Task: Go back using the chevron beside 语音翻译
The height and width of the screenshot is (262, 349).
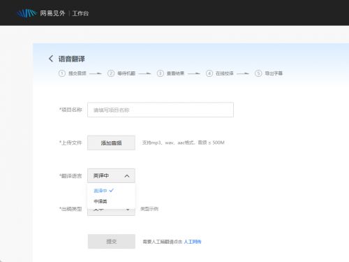Action: [51, 59]
